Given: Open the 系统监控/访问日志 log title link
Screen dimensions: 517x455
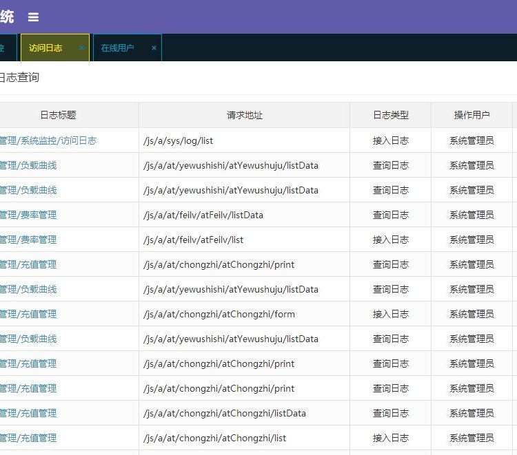Looking at the screenshot, I should tap(48, 140).
